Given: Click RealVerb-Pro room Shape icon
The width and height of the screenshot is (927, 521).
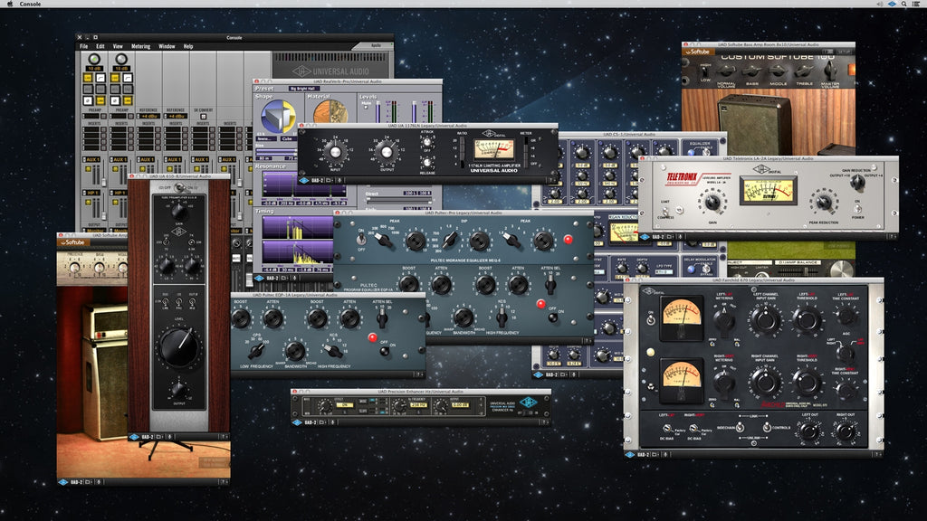Looking at the screenshot, I should 278,116.
